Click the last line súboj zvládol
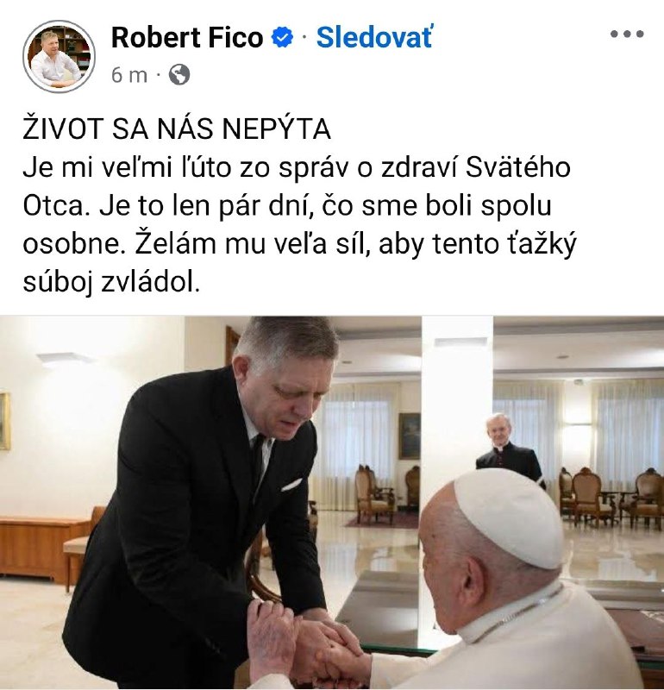Screen dimensions: 664x690 click(x=111, y=282)
